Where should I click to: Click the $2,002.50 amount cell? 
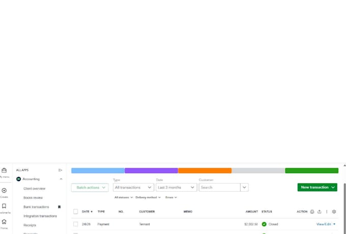coord(251,224)
